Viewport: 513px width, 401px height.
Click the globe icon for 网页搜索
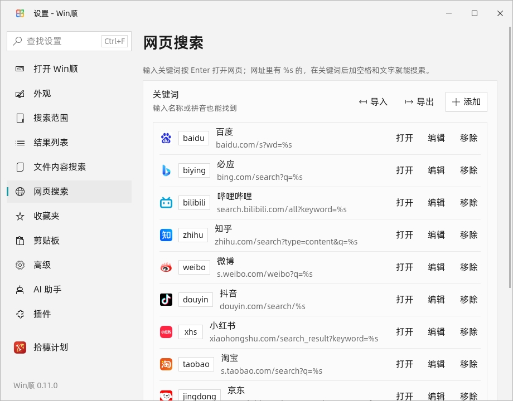coord(20,192)
